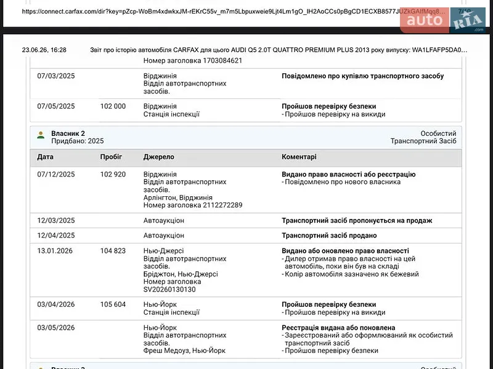
Task: Click 'Номер заголовка 1703084621' text
Action: pos(193,60)
